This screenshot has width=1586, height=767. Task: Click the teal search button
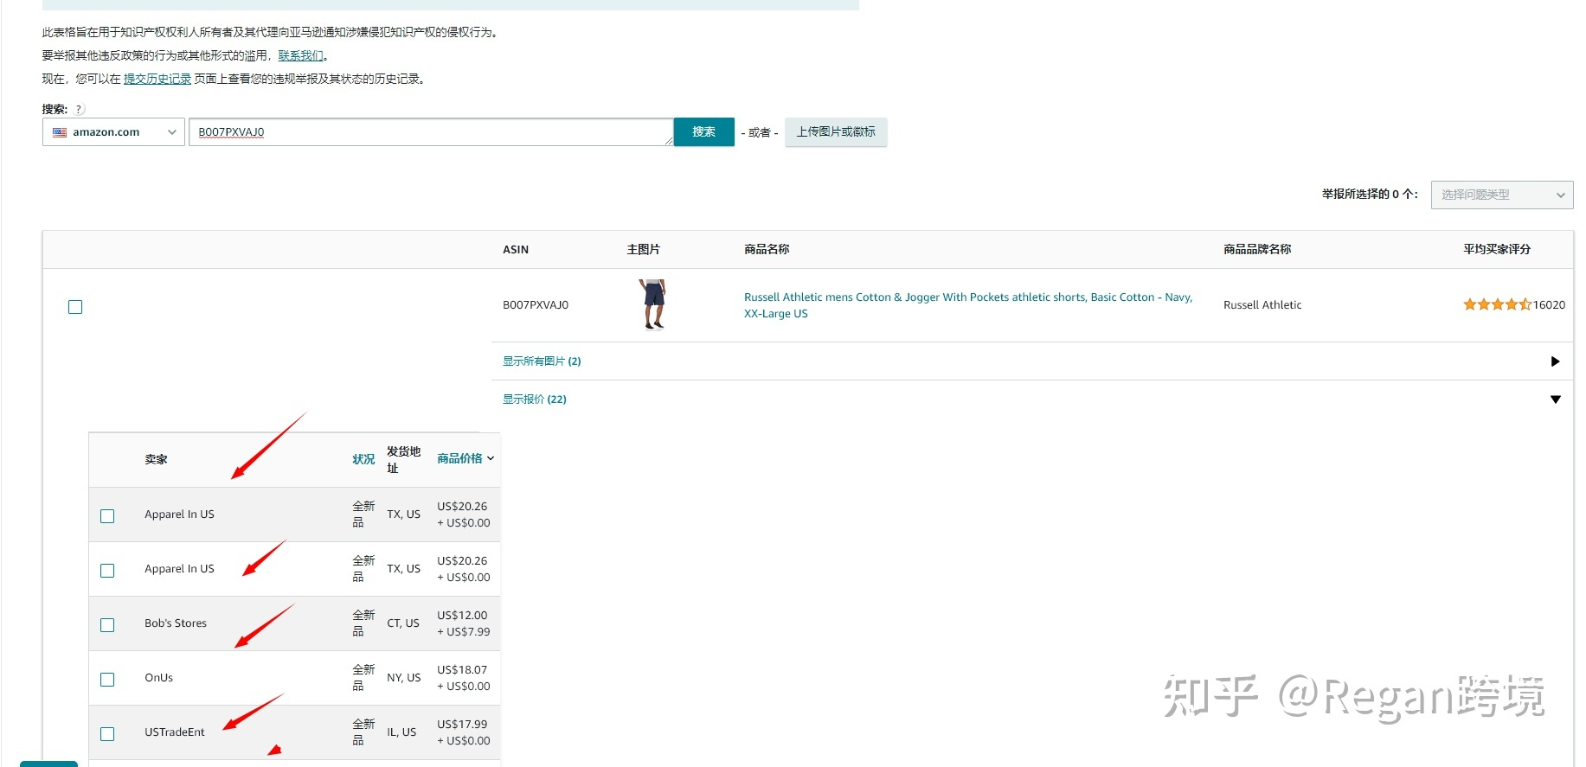point(703,132)
